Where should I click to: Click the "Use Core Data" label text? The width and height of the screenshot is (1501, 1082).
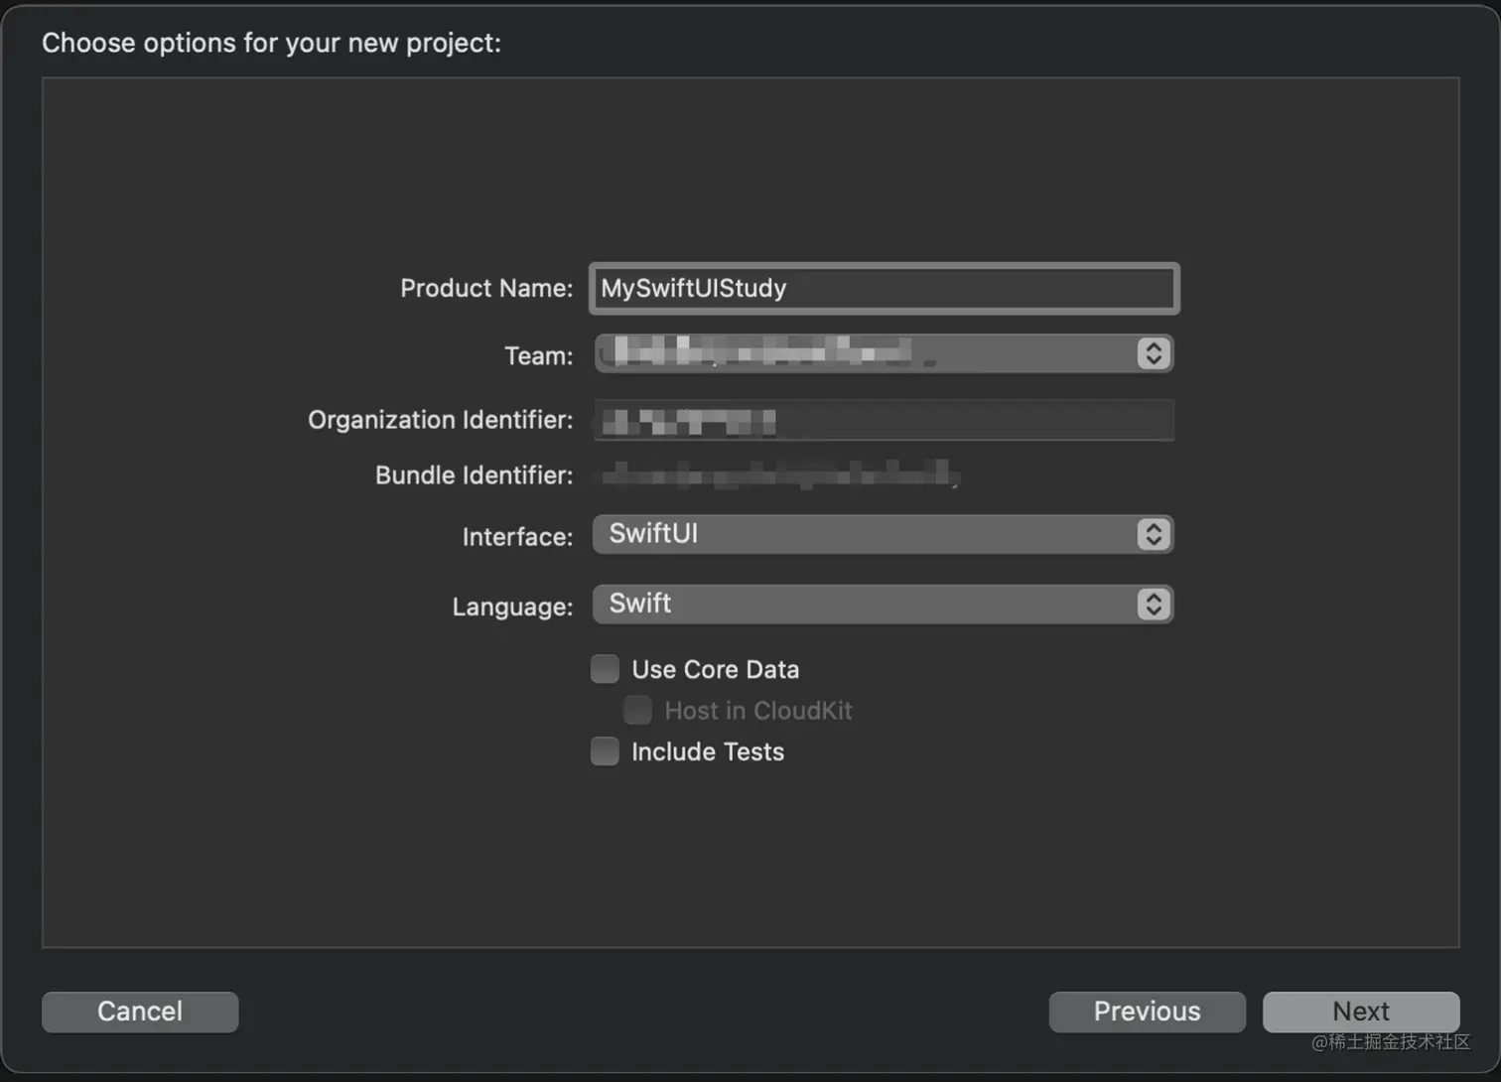pyautogui.click(x=715, y=670)
